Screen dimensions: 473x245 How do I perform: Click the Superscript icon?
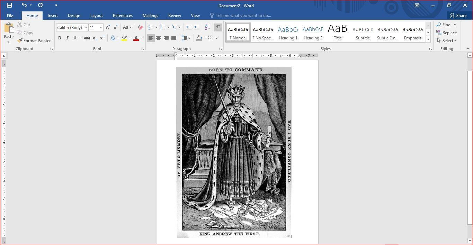(x=102, y=38)
